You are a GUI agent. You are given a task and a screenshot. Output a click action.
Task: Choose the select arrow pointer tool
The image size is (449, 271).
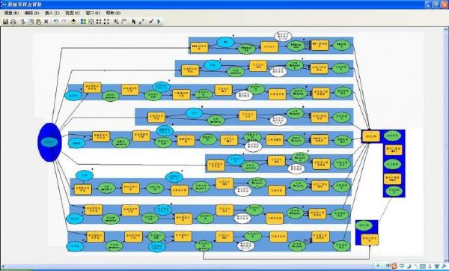pyautogui.click(x=133, y=22)
